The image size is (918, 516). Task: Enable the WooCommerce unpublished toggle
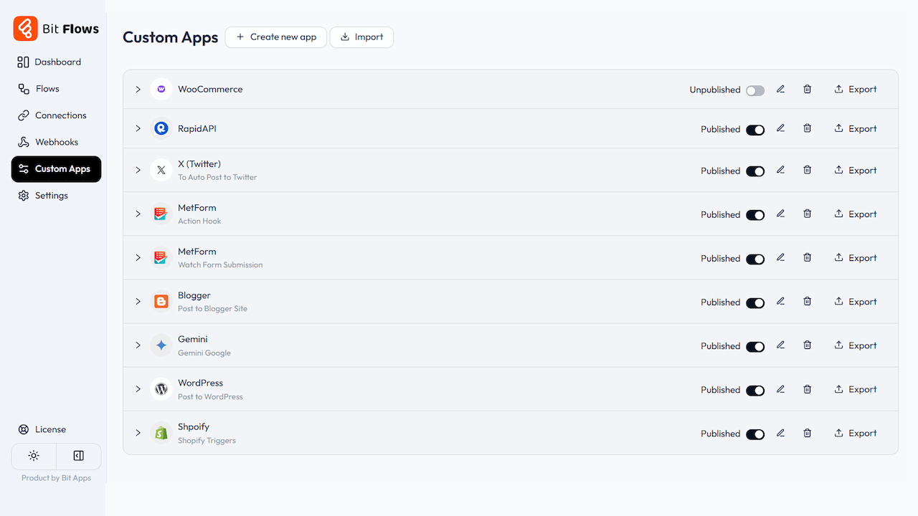click(x=754, y=90)
